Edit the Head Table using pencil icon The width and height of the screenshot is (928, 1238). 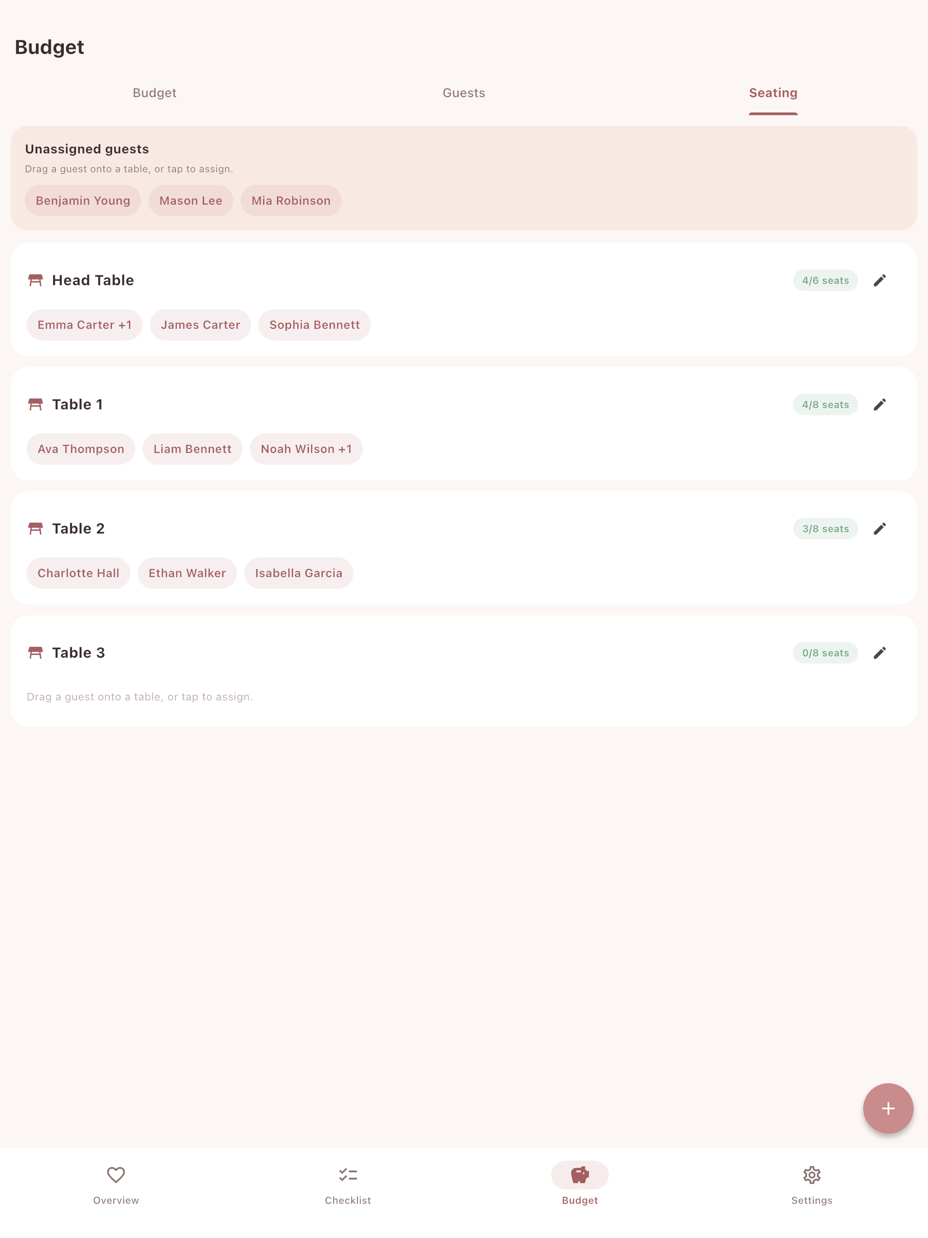pos(879,280)
